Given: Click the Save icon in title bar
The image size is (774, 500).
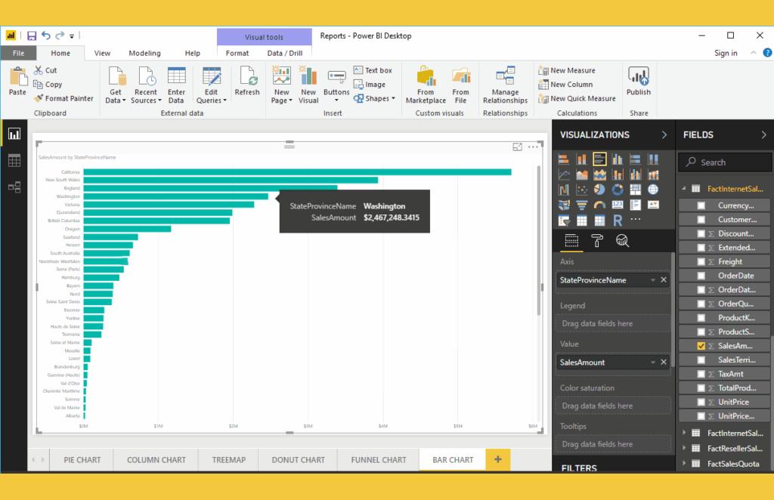Looking at the screenshot, I should pyautogui.click(x=32, y=35).
